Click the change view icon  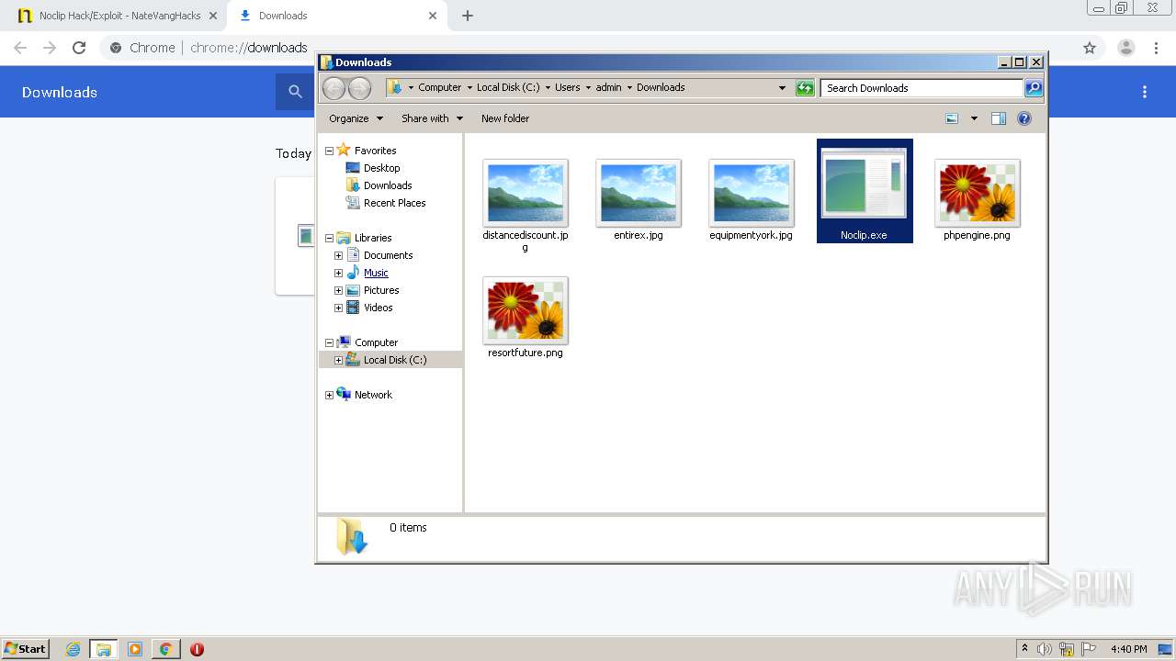coord(952,118)
